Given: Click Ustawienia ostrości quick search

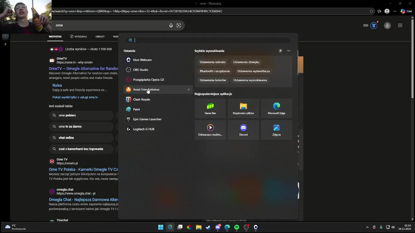Looking at the screenshot, I should [x=213, y=62].
